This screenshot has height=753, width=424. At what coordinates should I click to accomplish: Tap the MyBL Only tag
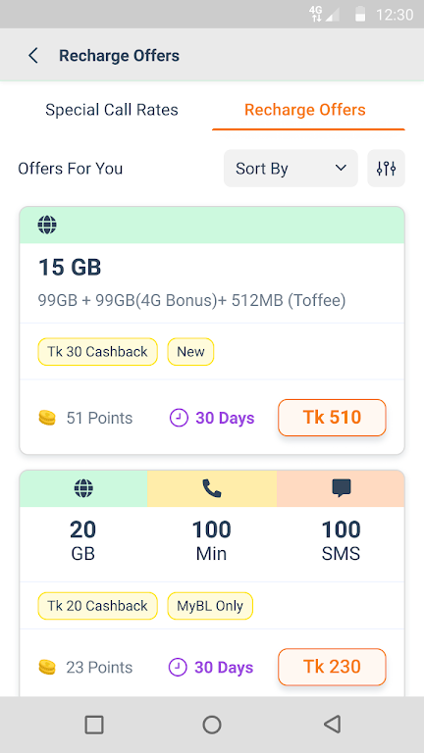pos(210,606)
